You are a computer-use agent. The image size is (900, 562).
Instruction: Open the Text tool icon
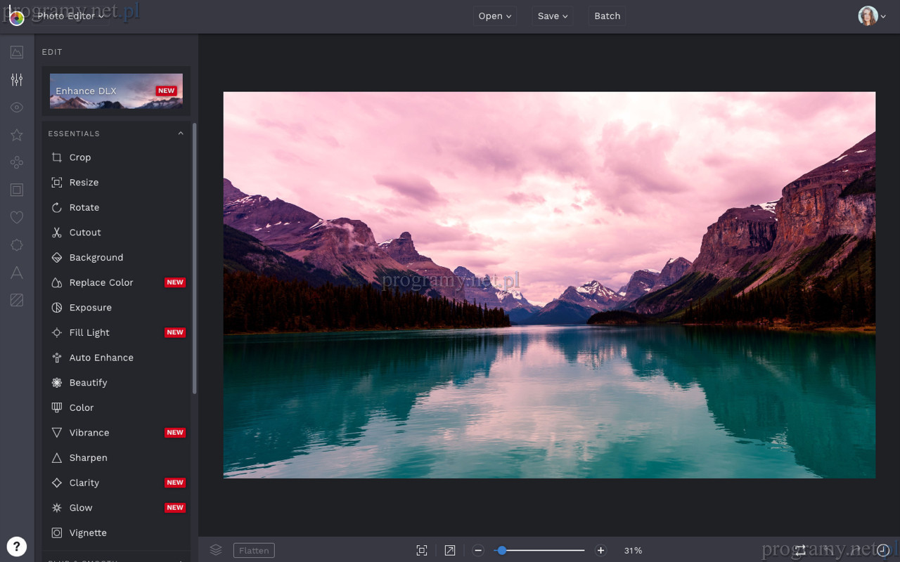[x=17, y=273]
